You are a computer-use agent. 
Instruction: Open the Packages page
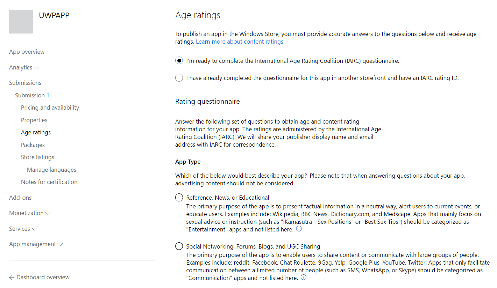click(x=33, y=145)
